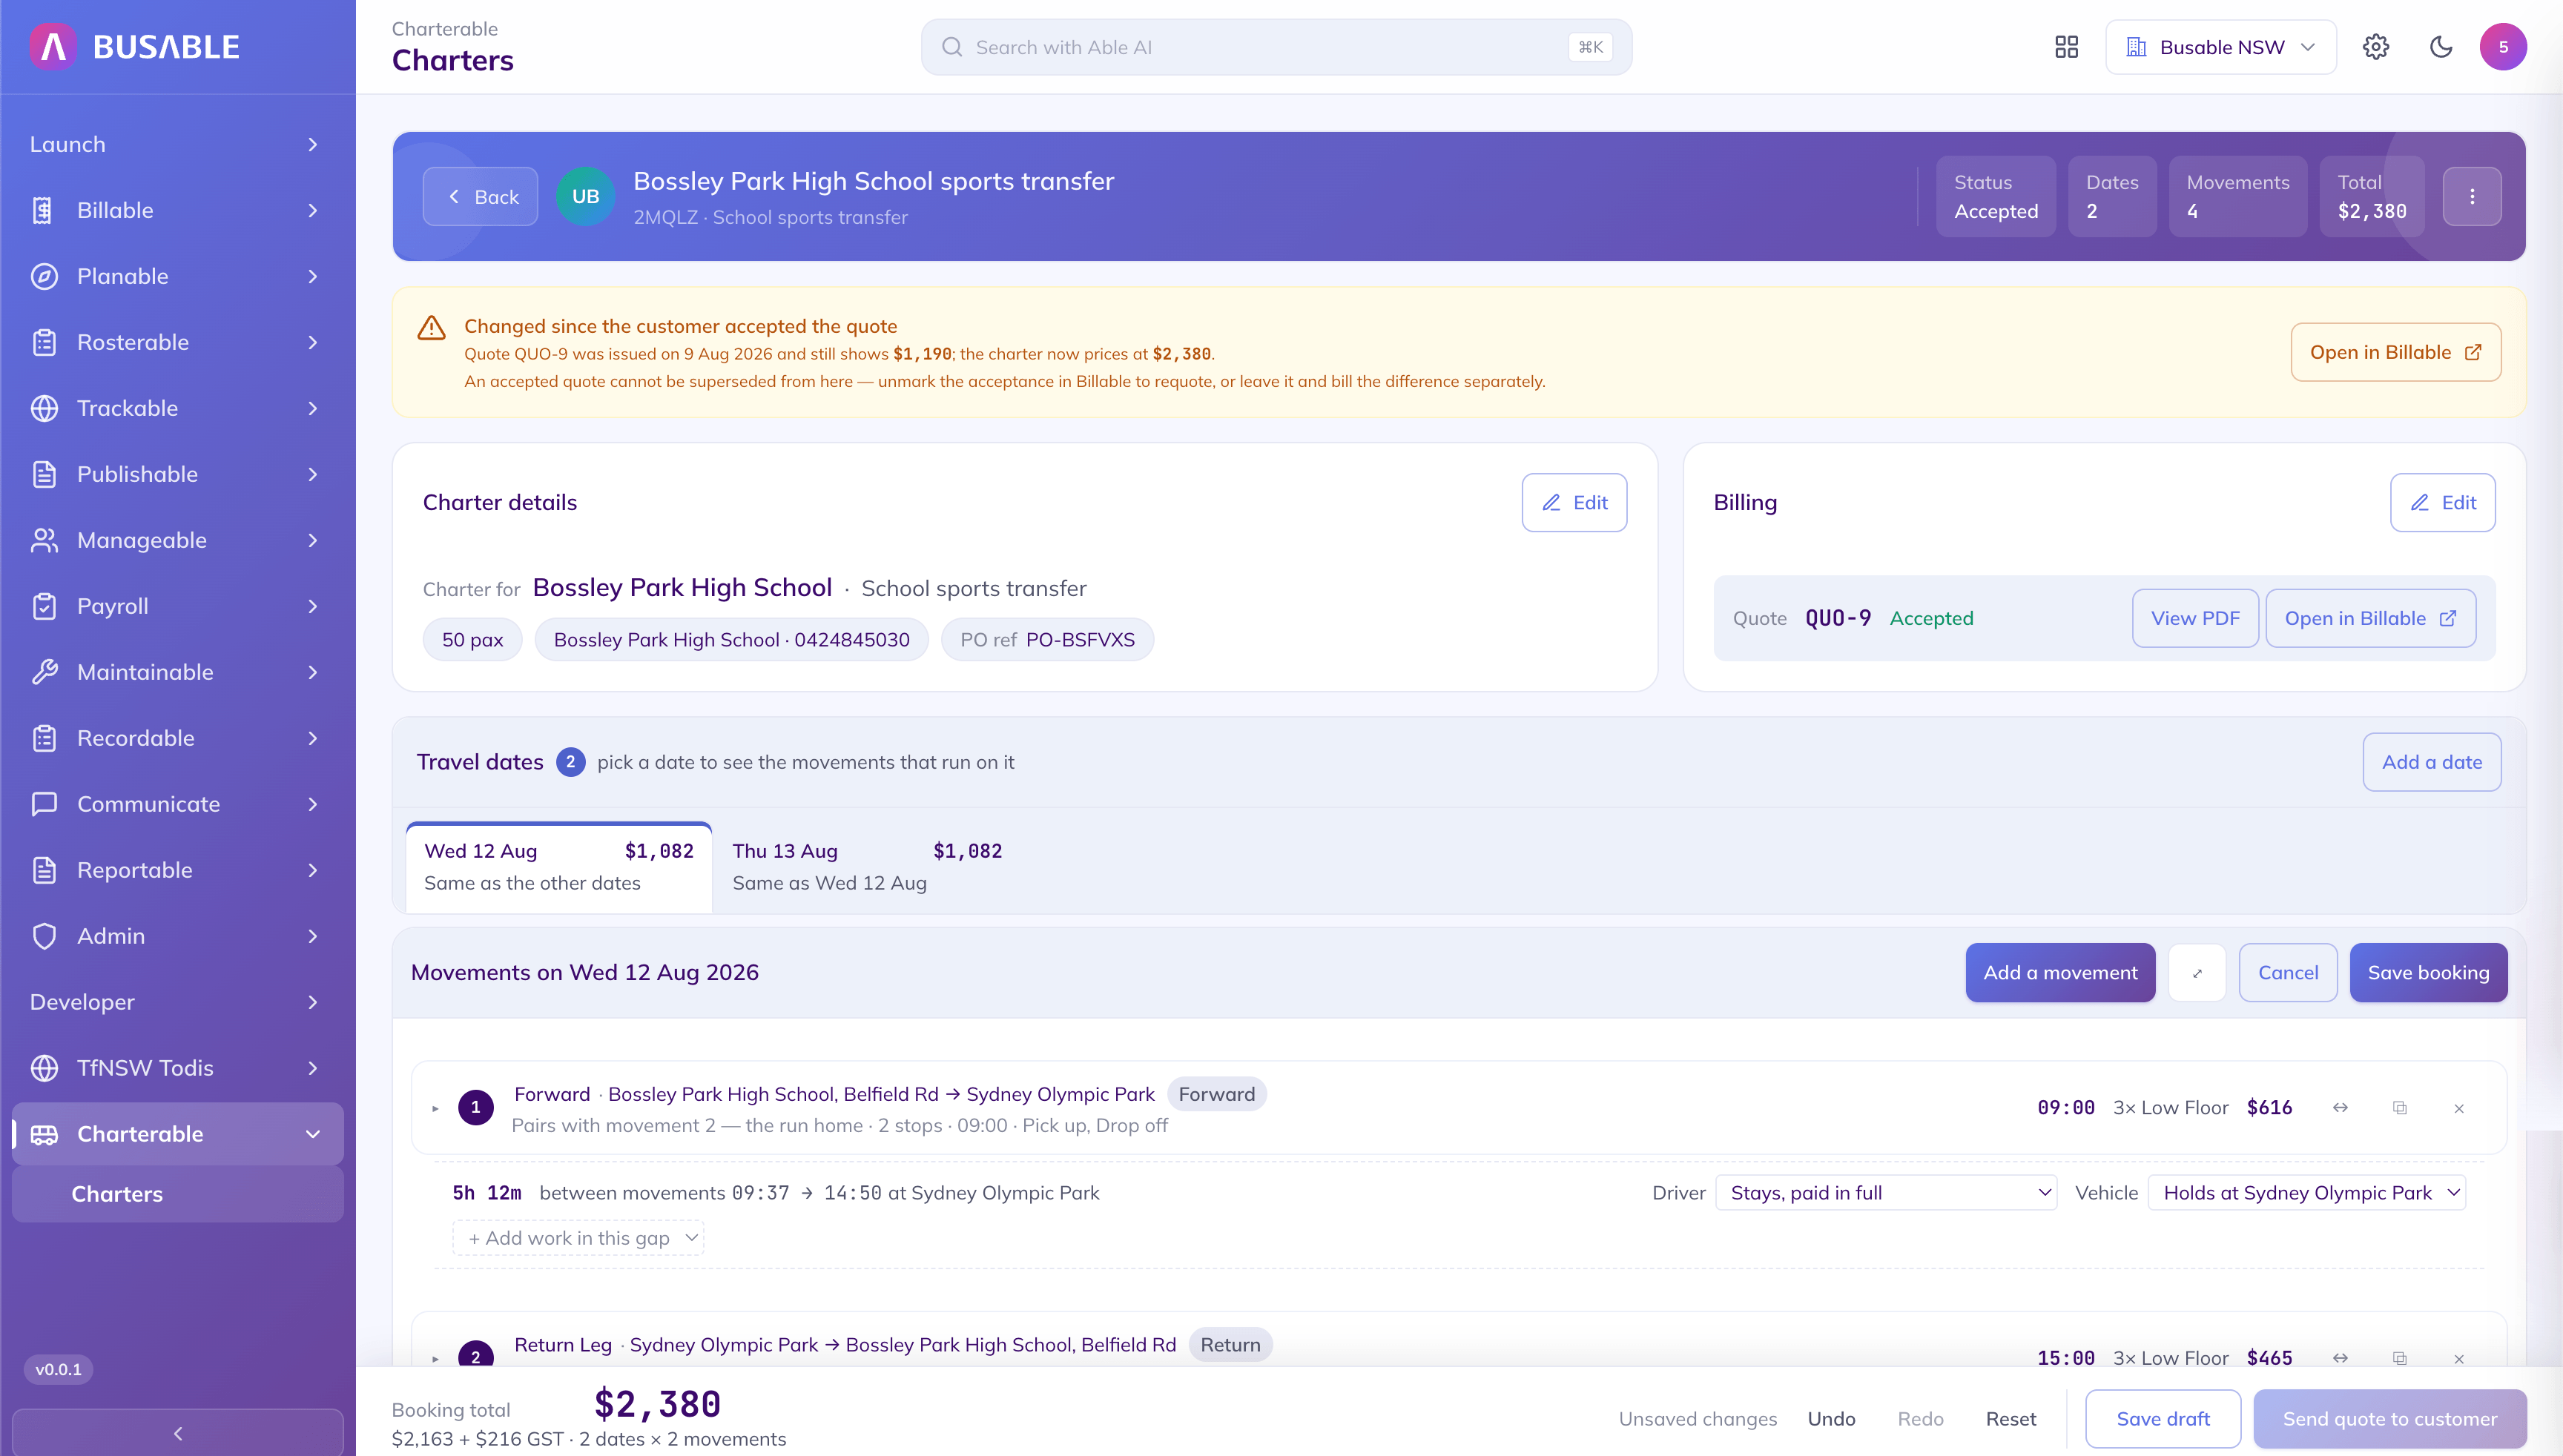The width and height of the screenshot is (2563, 1456).
Task: Click Save booking
Action: pyautogui.click(x=2428, y=973)
